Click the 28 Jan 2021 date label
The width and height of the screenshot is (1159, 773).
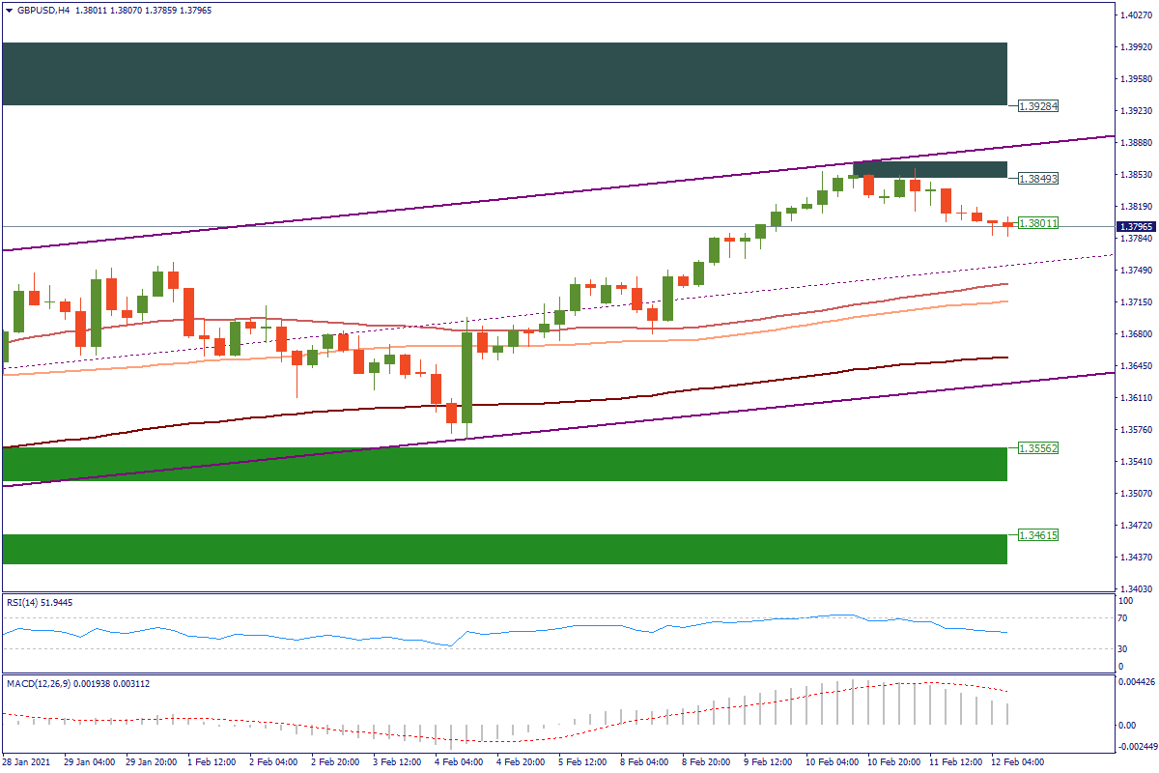[27, 762]
